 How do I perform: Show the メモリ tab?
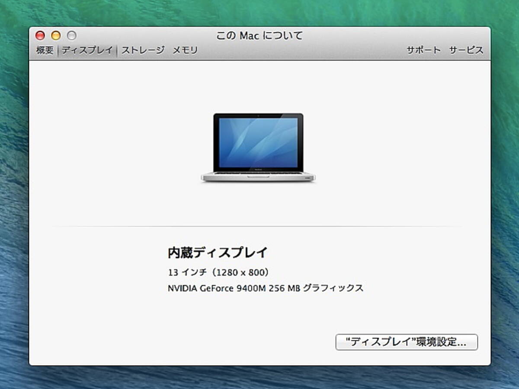click(x=185, y=50)
